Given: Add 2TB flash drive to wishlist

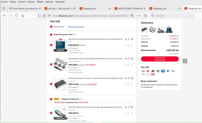Looking at the screenshot, I should point(129,107).
